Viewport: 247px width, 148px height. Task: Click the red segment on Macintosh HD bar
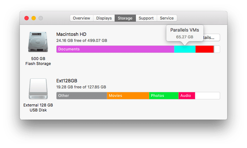click(x=204, y=49)
